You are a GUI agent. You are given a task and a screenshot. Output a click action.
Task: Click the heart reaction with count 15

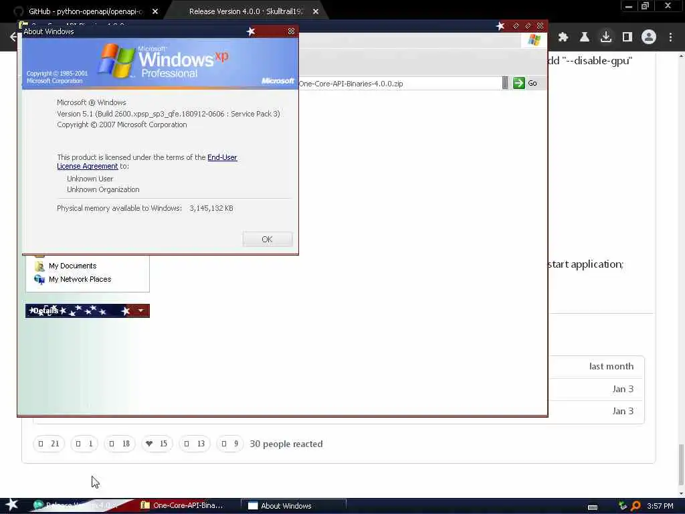coord(157,444)
